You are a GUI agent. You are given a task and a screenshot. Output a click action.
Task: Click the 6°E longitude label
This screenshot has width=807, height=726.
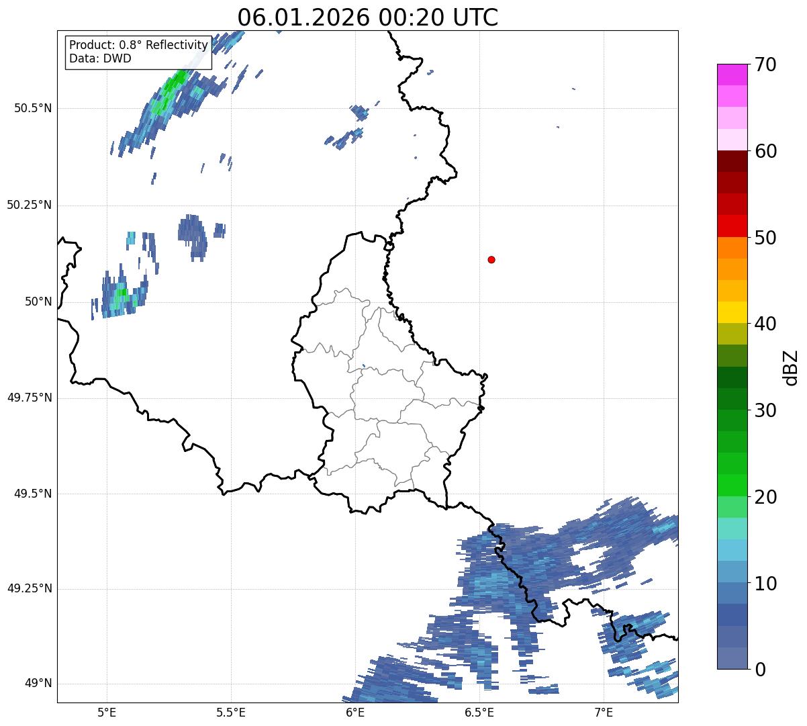coord(355,713)
